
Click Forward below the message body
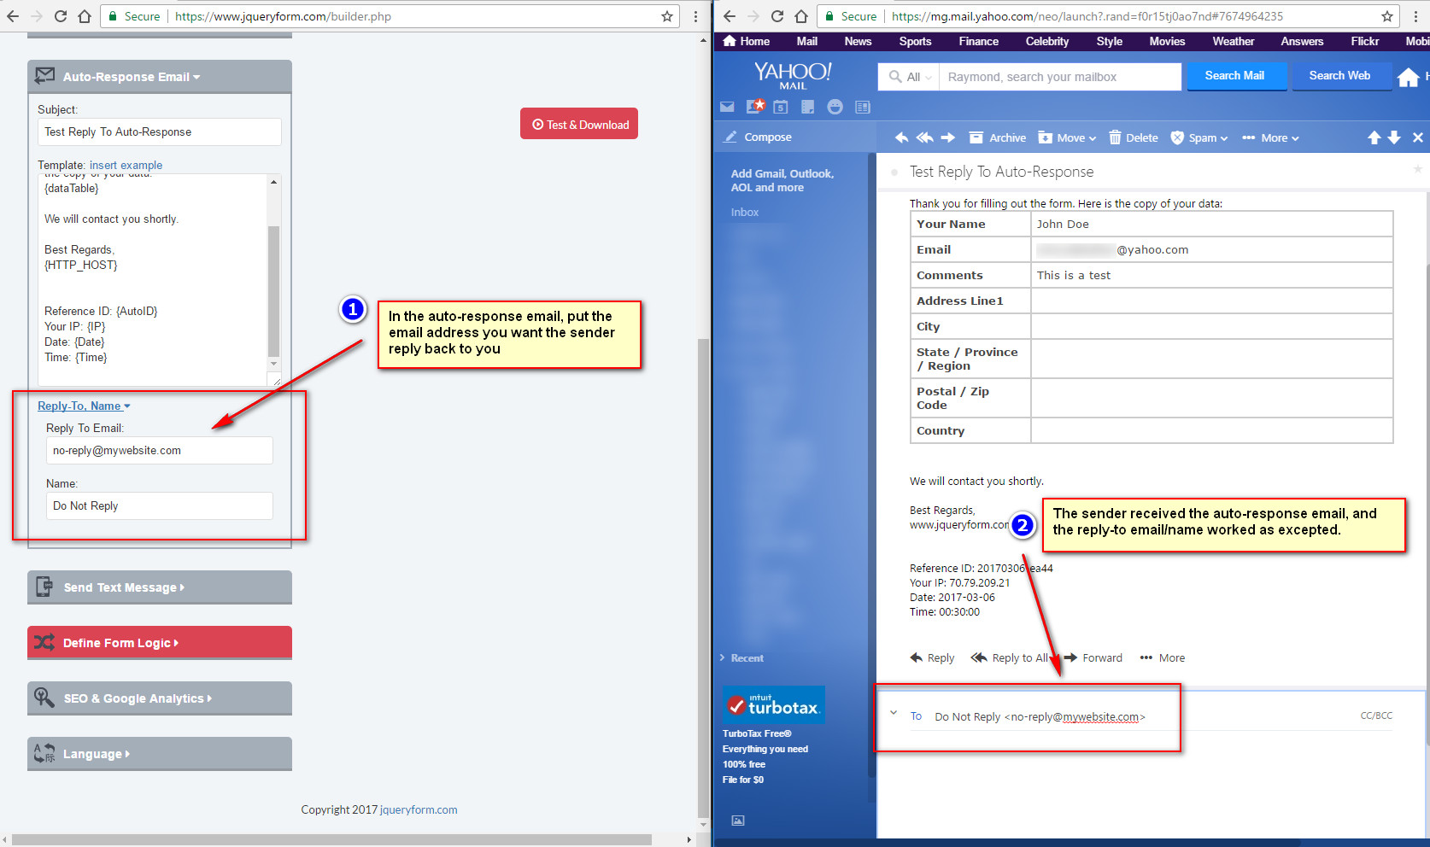point(1093,657)
